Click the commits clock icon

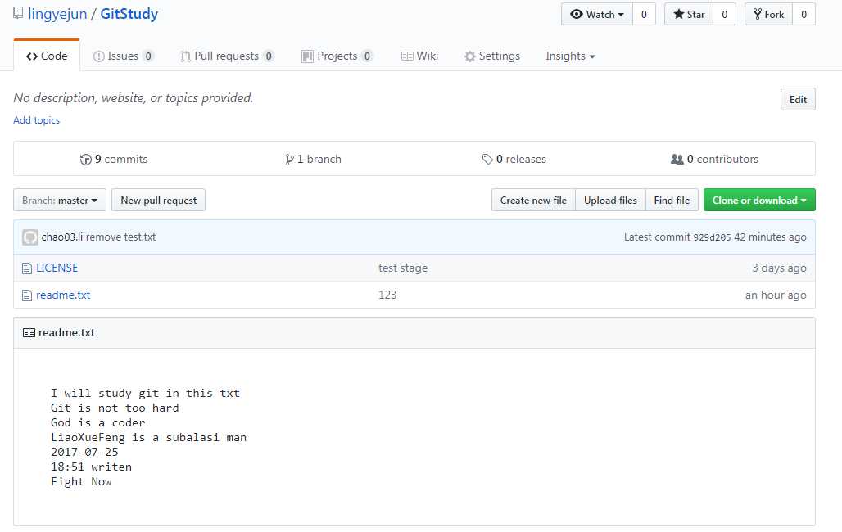pyautogui.click(x=85, y=160)
